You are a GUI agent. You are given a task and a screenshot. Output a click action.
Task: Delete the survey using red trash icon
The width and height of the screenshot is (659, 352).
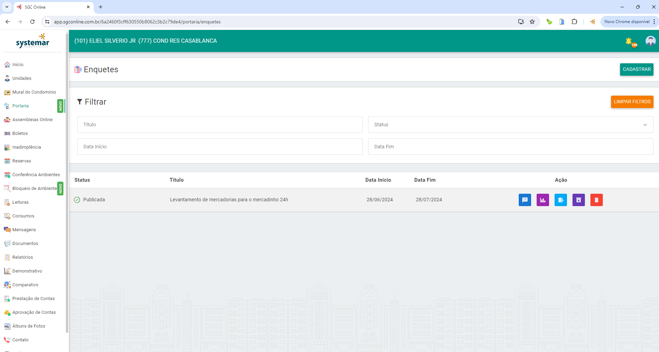click(x=596, y=200)
